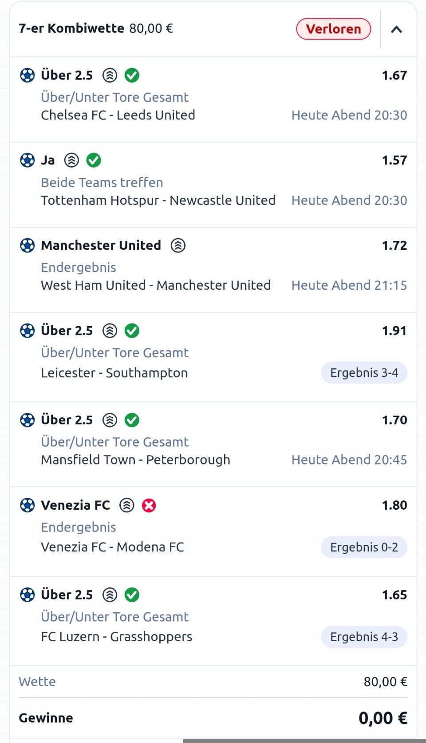Viewport: 426px width, 743px height.
Task: Tap Ergebnis 4-3 result badge
Action: tap(364, 637)
